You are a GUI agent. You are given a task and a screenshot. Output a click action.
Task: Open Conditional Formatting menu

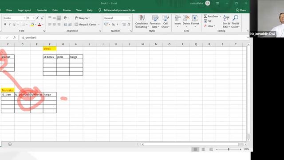(142, 21)
